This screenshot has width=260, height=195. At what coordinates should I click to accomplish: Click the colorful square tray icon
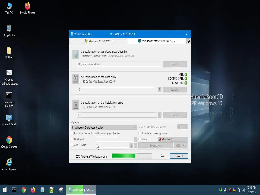click(234, 190)
